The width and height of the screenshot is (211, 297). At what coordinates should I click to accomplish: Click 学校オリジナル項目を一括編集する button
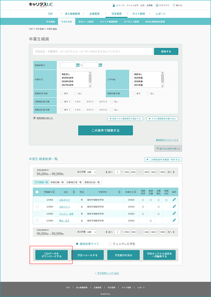click(x=159, y=255)
